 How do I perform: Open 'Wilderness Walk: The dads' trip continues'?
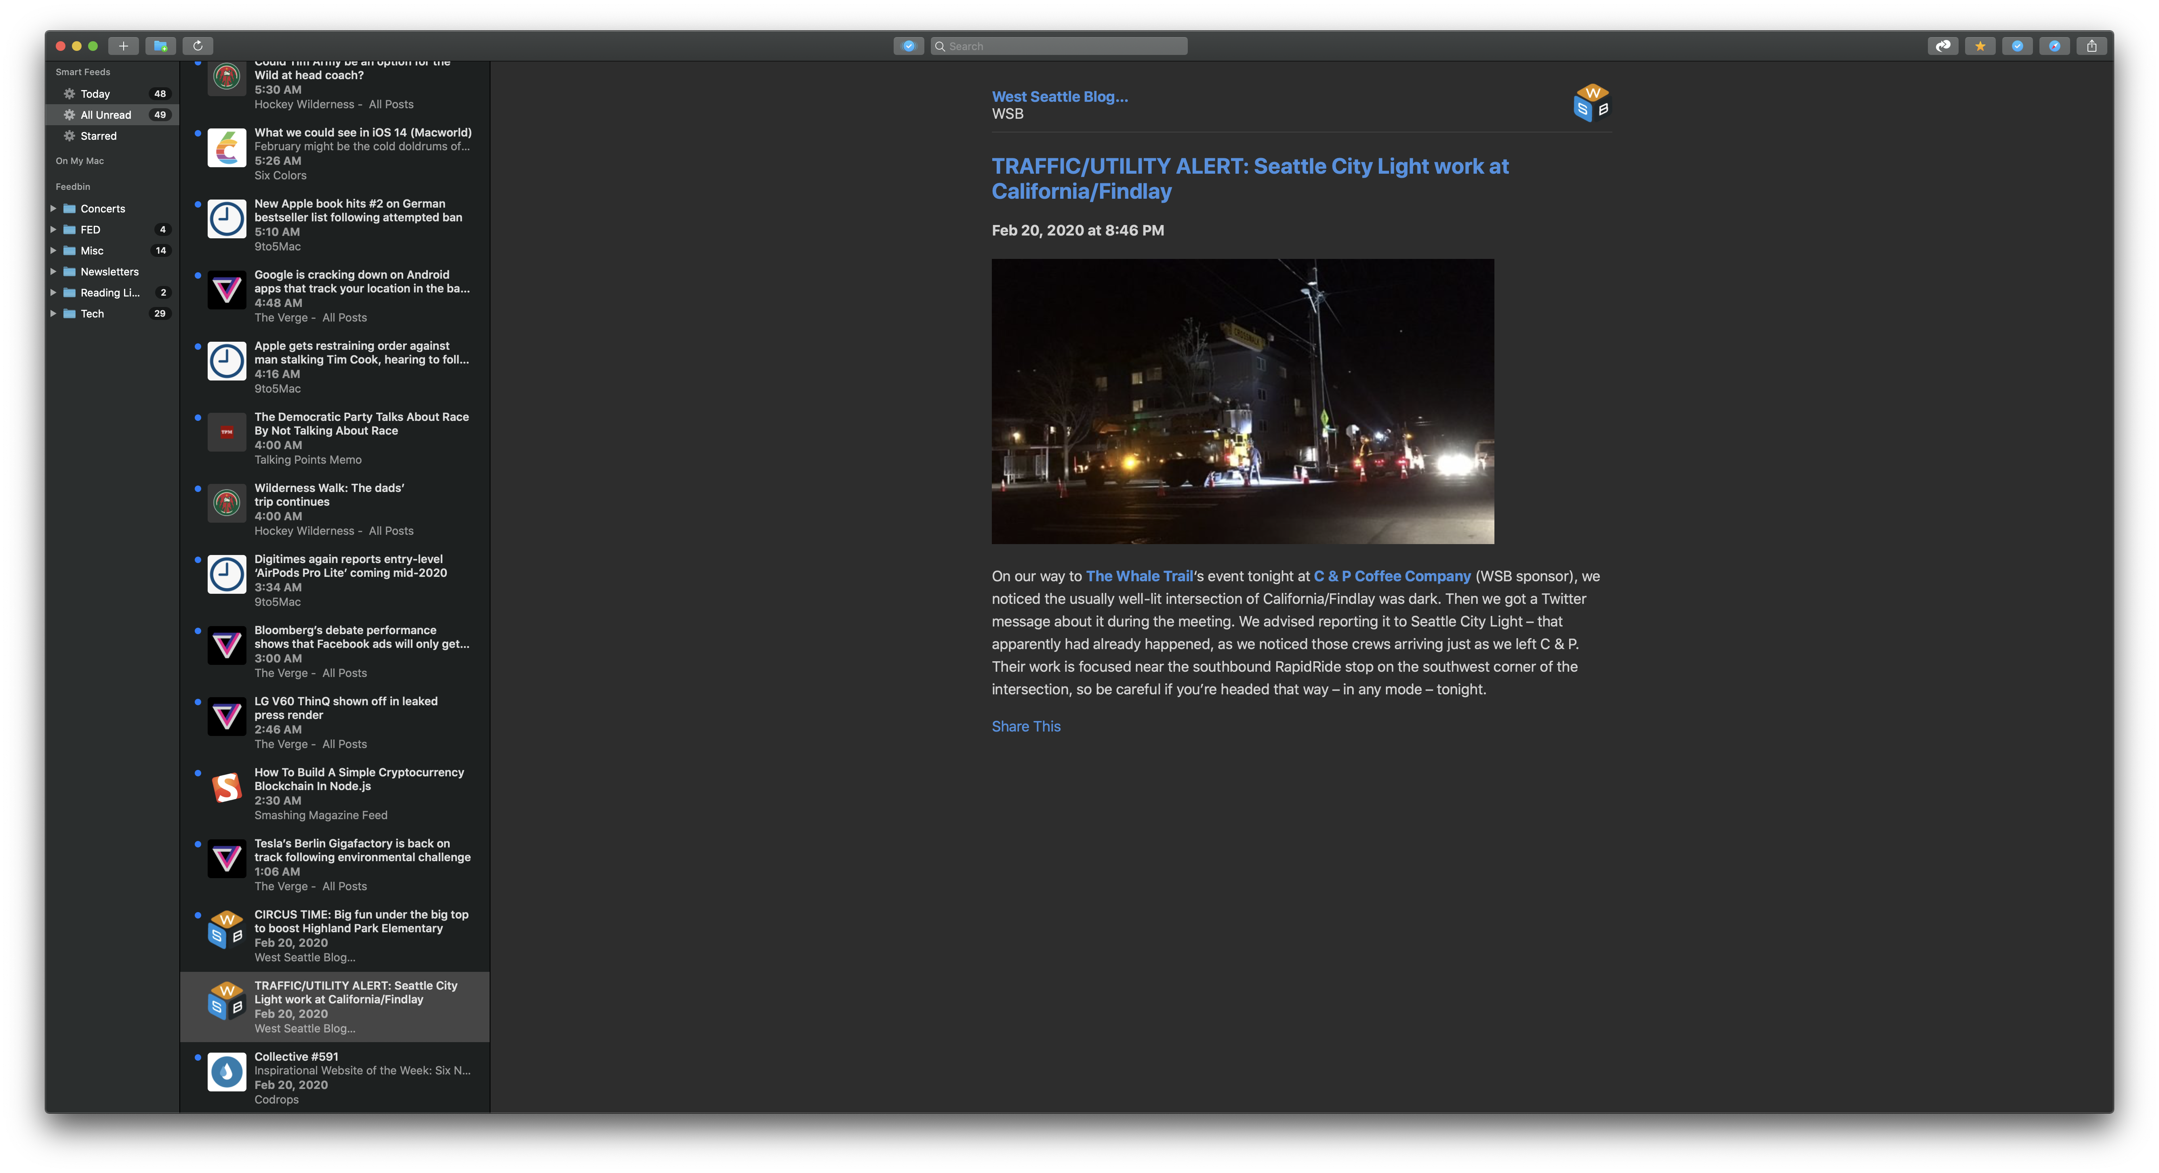click(335, 509)
